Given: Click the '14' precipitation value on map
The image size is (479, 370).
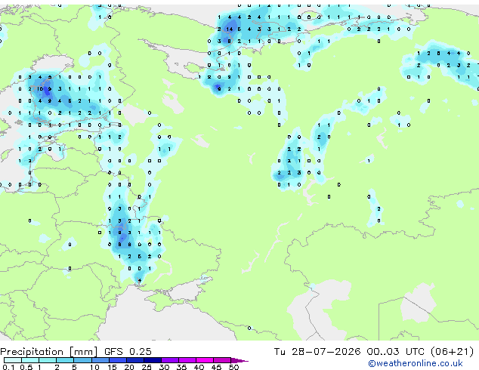Looking at the screenshot, I should [x=230, y=29].
